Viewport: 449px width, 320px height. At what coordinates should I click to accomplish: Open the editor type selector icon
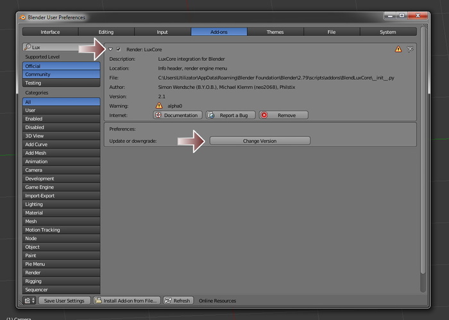tap(28, 300)
